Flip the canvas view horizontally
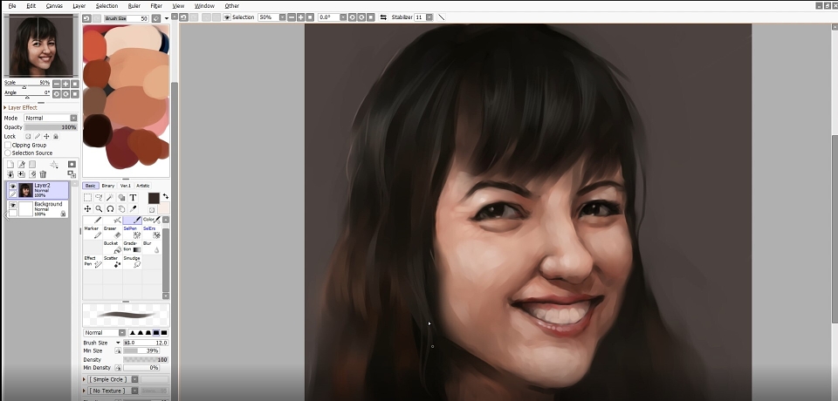Image resolution: width=838 pixels, height=401 pixels. 383,17
